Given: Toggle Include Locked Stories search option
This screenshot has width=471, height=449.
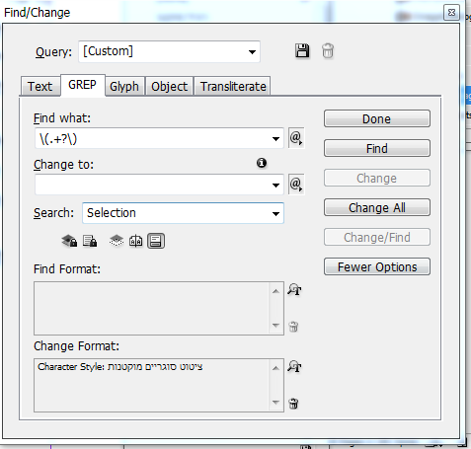Looking at the screenshot, I should point(90,241).
